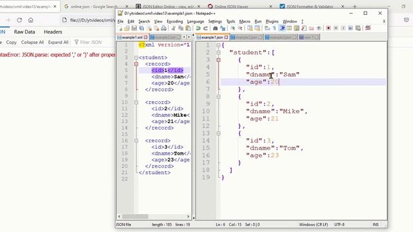
Task: Collapse the <student> fold marker on XML line 3
Action: tap(136, 57)
